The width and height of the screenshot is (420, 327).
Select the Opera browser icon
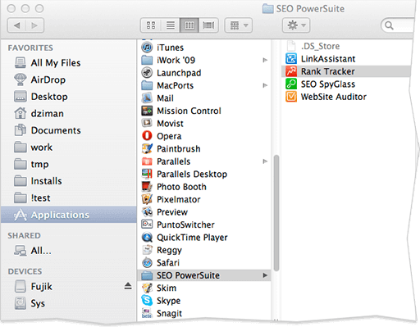[147, 136]
